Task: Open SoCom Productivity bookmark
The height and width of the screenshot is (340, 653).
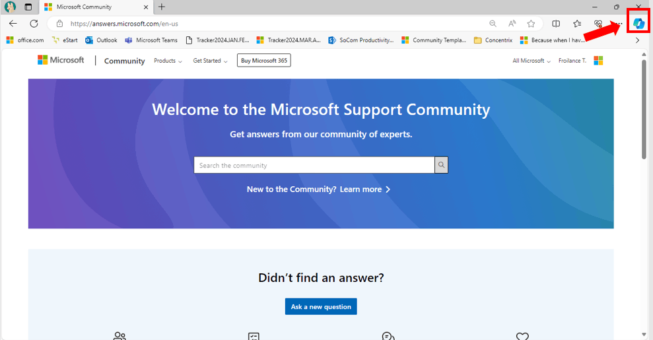Action: (361, 40)
